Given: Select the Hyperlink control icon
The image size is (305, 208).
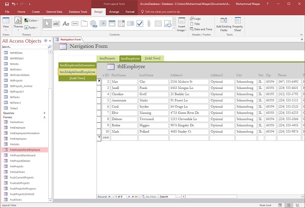Looking at the screenshot, I should click(93, 23).
